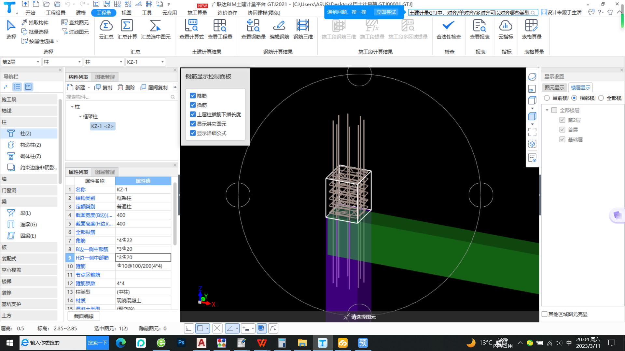This screenshot has width=625, height=351.
Task: Click 汇总选中图元 icon
Action: (156, 29)
